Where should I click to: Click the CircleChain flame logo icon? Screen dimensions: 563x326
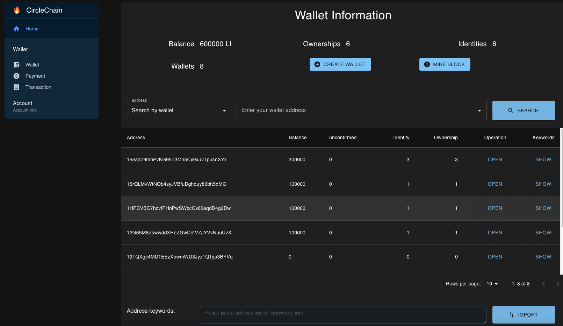[17, 10]
